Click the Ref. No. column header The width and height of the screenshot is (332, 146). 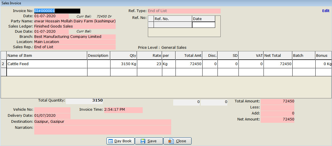tap(173, 19)
